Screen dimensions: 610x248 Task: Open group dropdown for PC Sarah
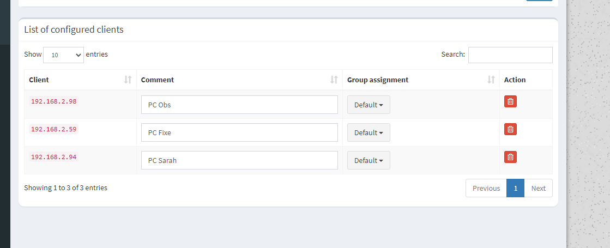click(x=369, y=161)
